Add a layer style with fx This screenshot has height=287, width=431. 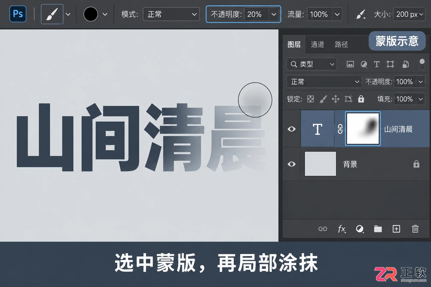pyautogui.click(x=342, y=229)
